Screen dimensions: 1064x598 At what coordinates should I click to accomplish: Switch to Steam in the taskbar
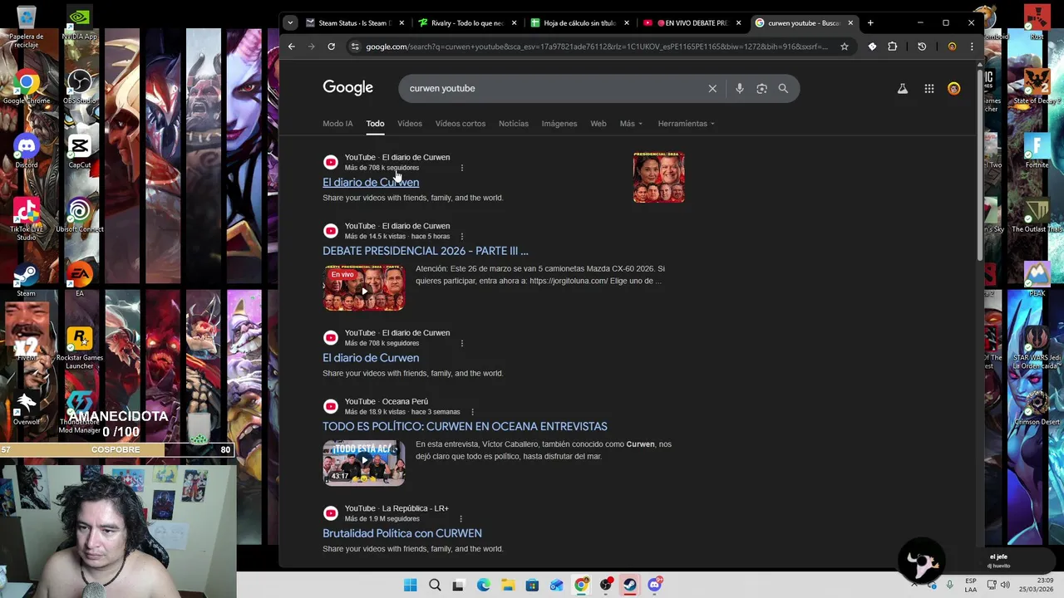(630, 585)
